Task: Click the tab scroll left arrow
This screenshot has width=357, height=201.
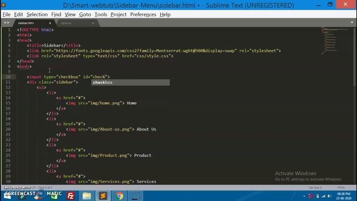Action: point(5,22)
